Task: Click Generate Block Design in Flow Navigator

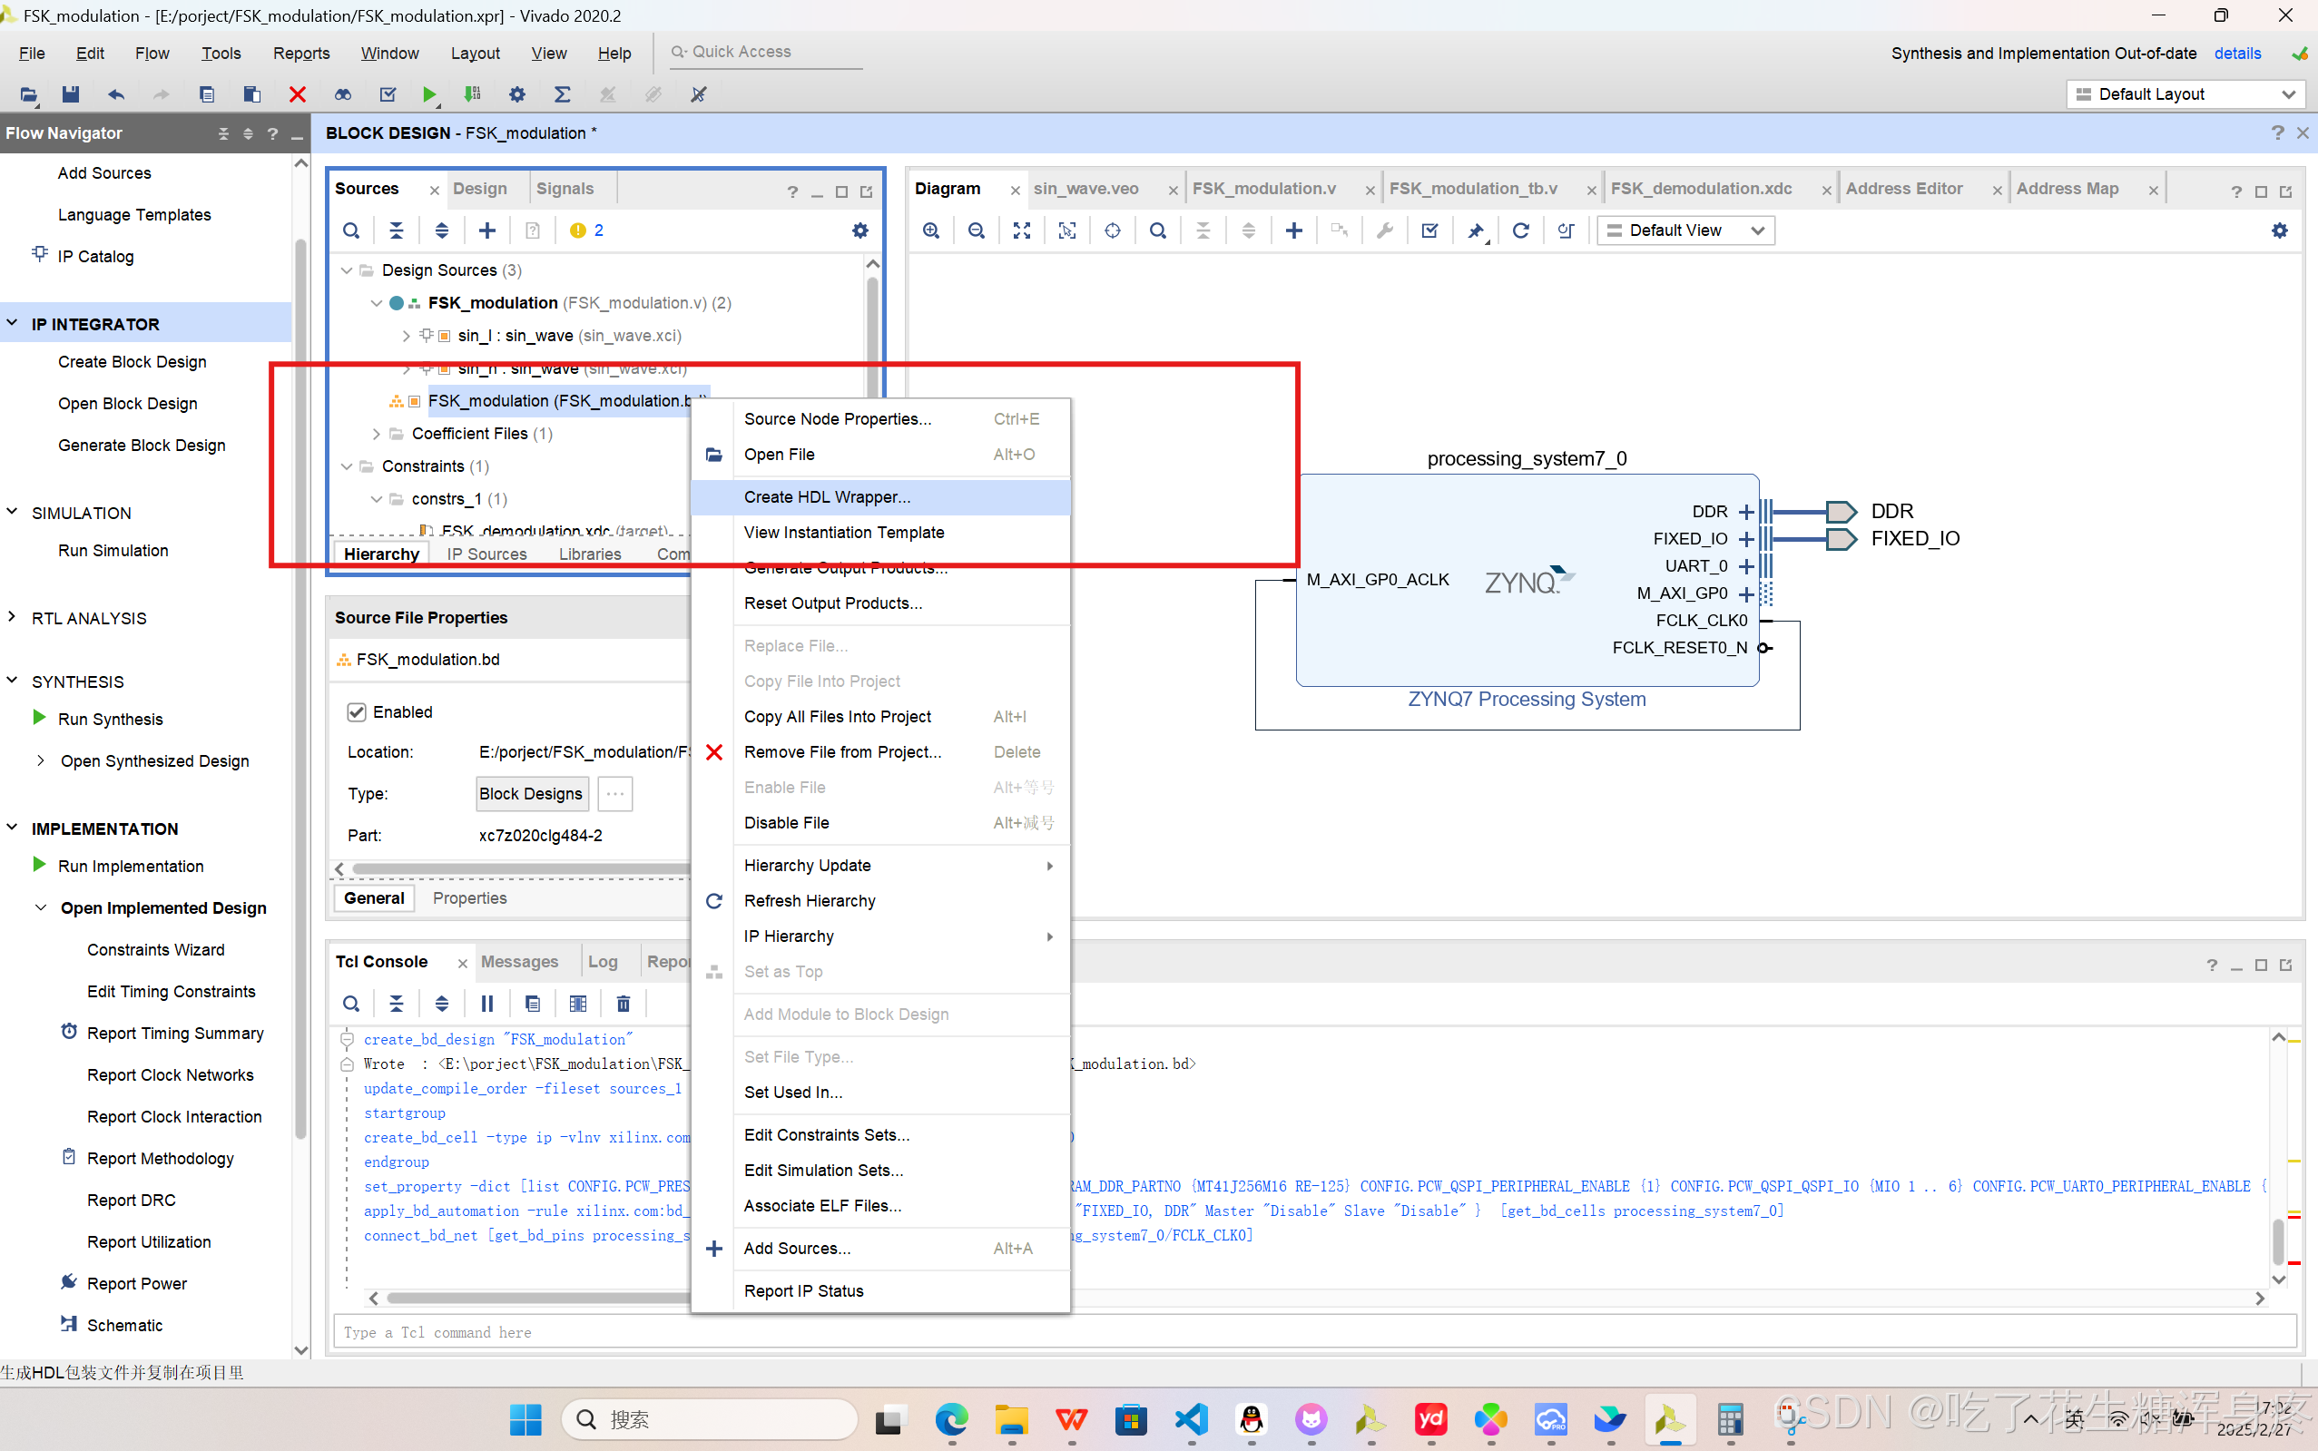Action: (142, 446)
